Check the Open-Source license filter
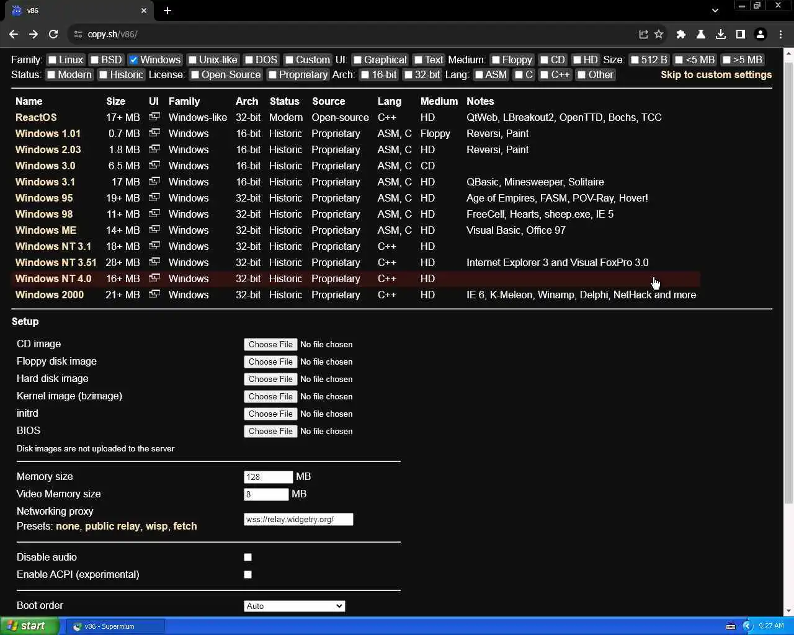 (195, 75)
